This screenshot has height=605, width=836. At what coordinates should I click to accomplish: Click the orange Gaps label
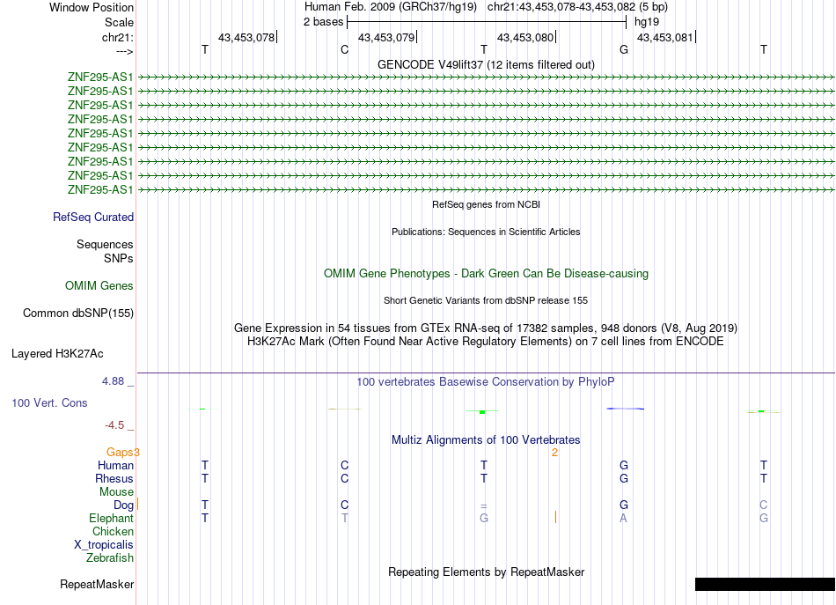coord(120,453)
